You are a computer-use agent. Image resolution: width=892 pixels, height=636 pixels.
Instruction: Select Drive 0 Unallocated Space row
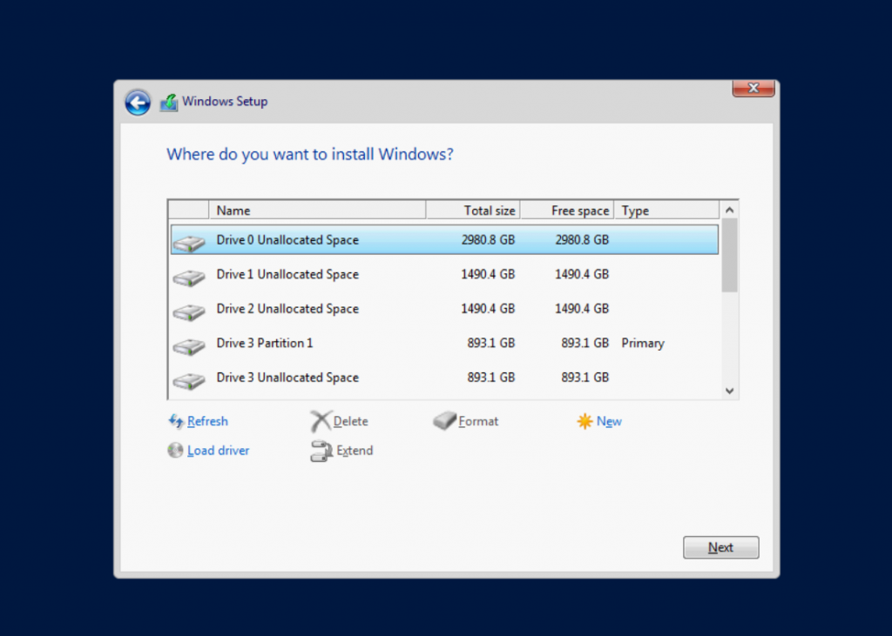pyautogui.click(x=444, y=240)
